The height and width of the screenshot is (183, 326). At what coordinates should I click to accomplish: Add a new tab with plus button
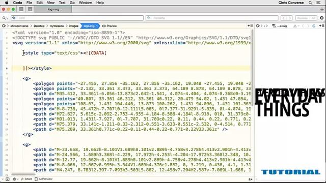[x=322, y=9]
